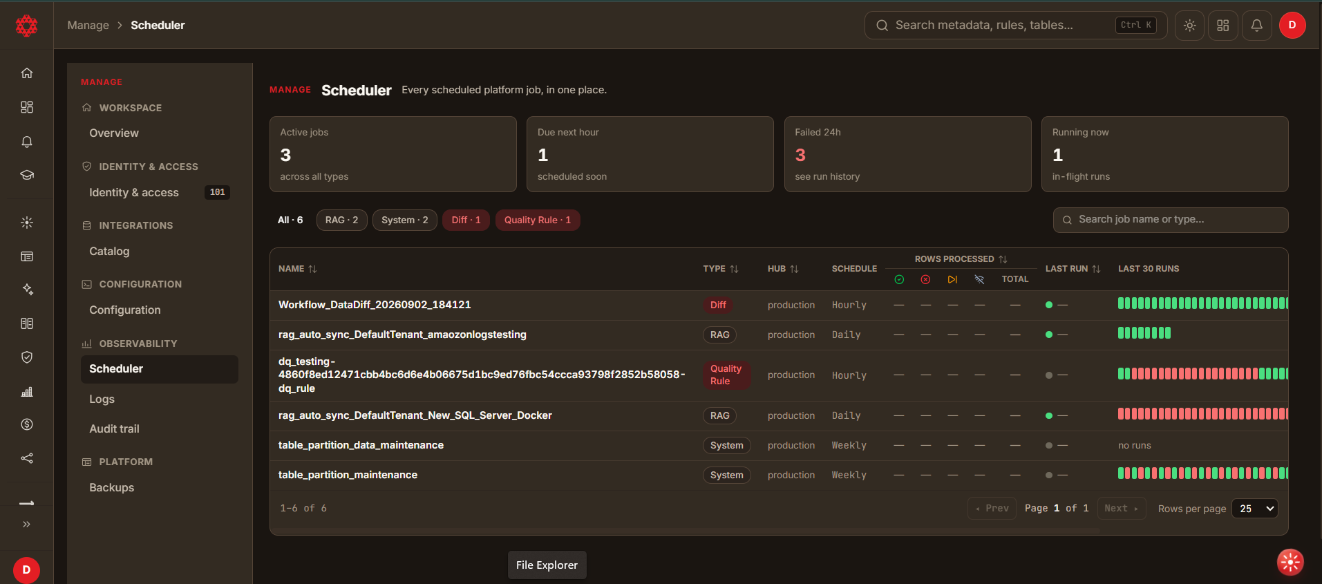Open the apps grid icon in top bar
Viewport: 1322px width, 584px height.
pos(1222,26)
